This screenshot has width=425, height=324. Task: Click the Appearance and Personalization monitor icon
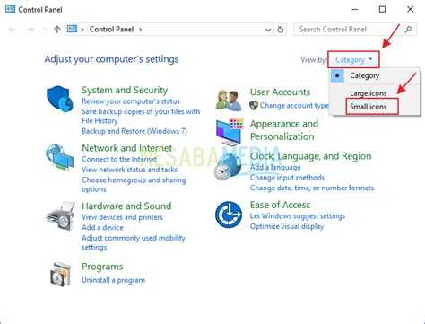pyautogui.click(x=230, y=132)
